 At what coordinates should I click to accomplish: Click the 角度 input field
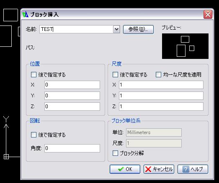72,148
